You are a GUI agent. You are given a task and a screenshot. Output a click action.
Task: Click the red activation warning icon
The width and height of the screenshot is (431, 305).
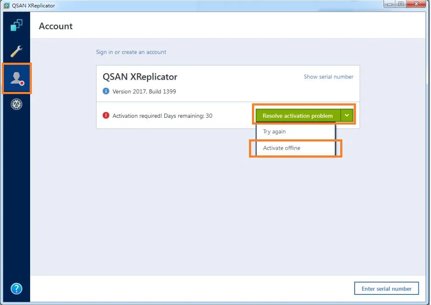pyautogui.click(x=106, y=115)
